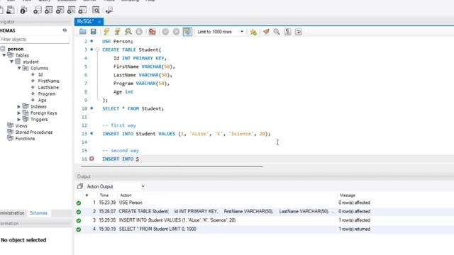
Task: Stop the running query
Action: click(x=139, y=31)
